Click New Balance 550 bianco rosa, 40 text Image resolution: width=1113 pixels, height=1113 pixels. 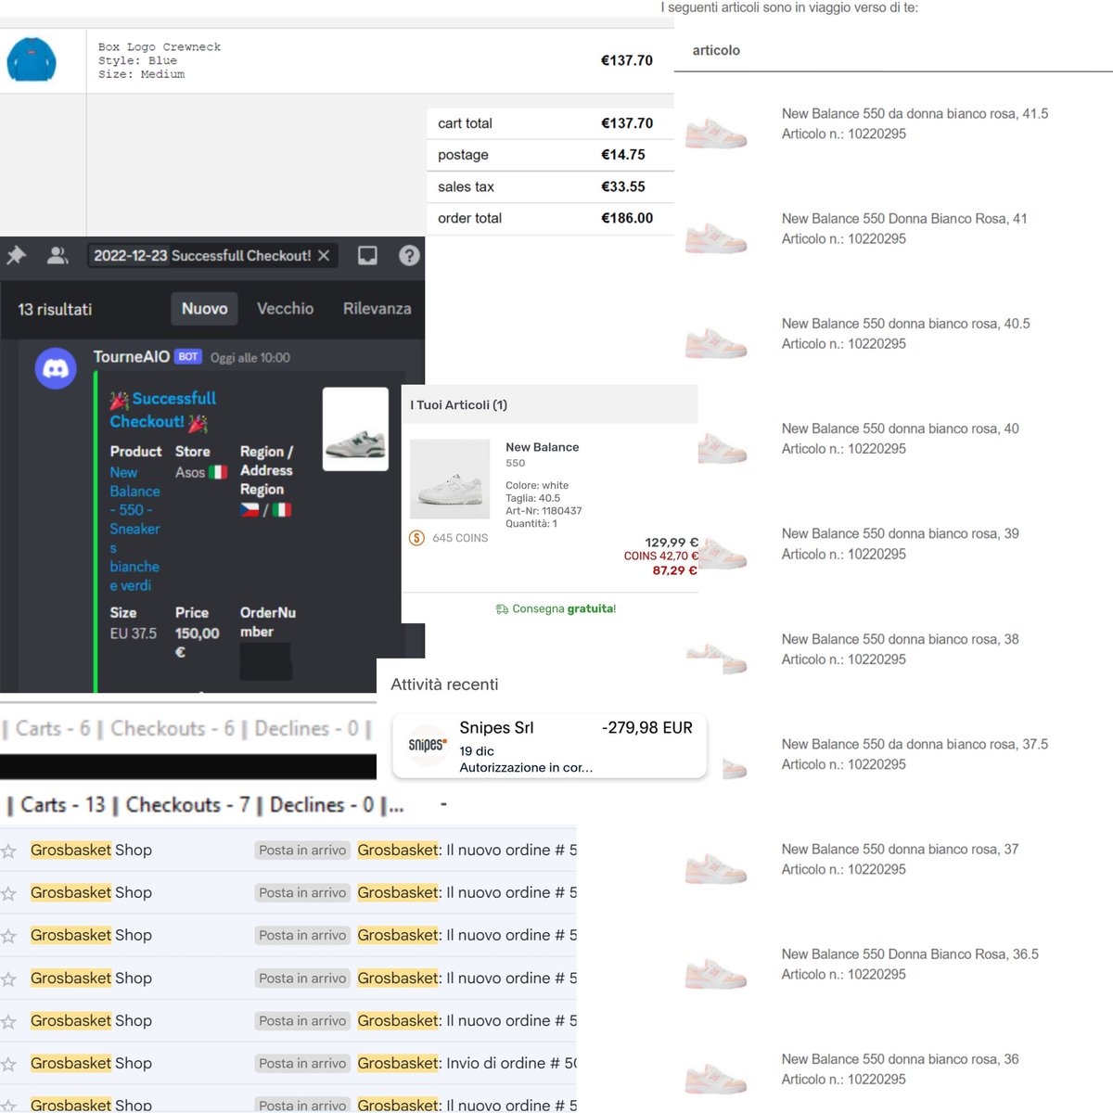[x=900, y=429]
